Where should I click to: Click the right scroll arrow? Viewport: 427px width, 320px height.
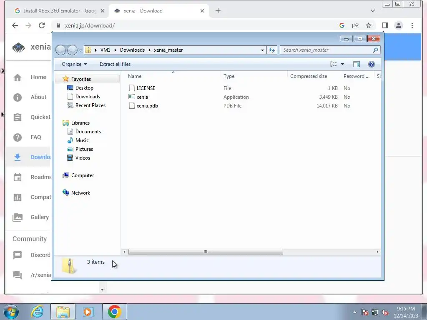coord(377,252)
